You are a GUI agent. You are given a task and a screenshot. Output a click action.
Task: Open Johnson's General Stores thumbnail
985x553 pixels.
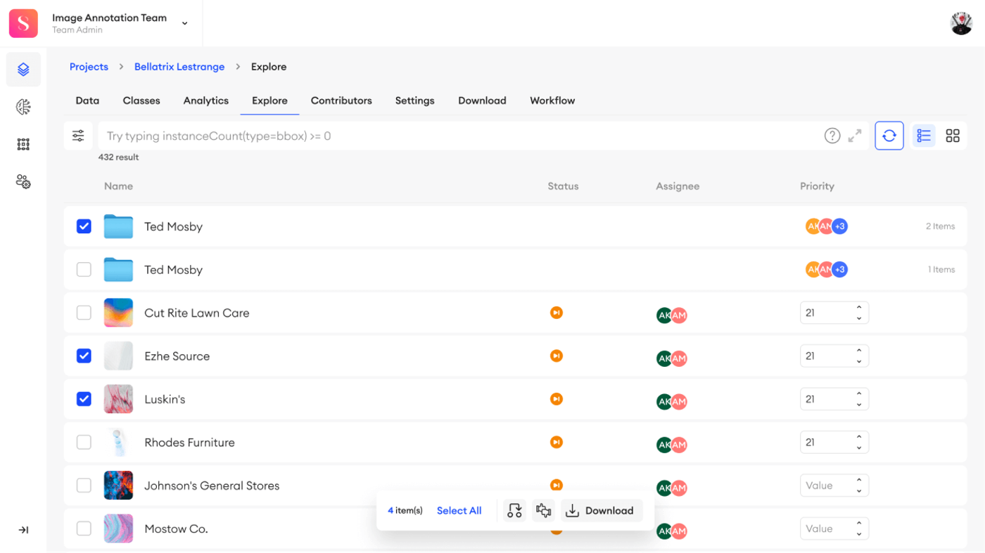118,486
